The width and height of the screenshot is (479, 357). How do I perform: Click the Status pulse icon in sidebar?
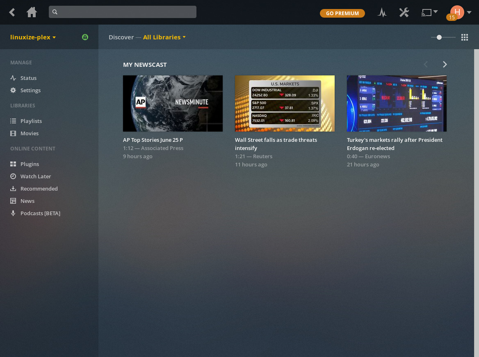13,78
